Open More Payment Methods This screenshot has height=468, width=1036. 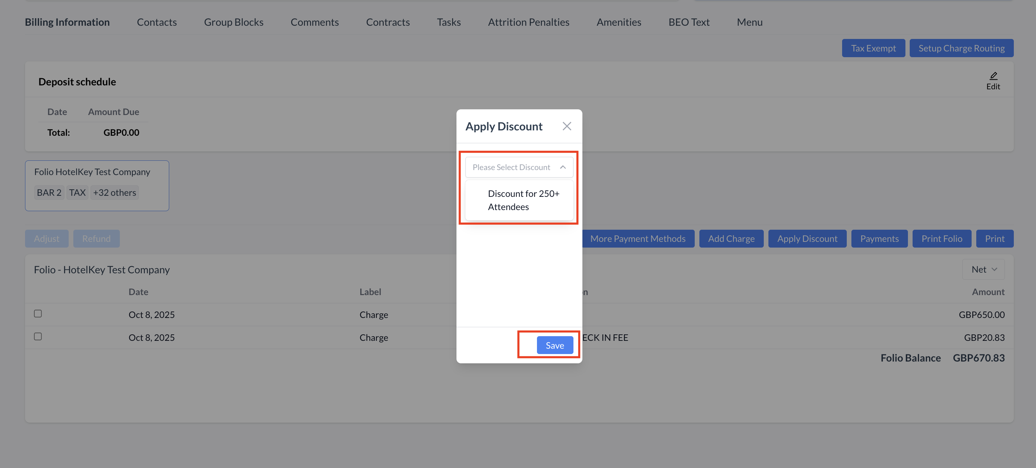[637, 239]
